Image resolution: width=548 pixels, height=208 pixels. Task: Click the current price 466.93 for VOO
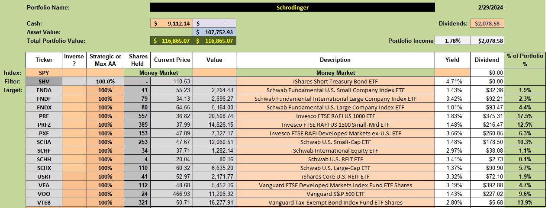[172, 194]
